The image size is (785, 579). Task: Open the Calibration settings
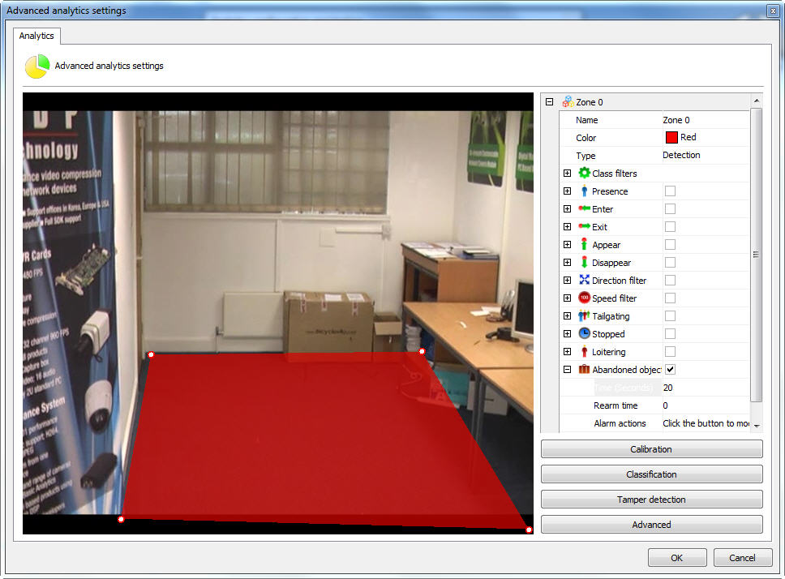coord(651,449)
